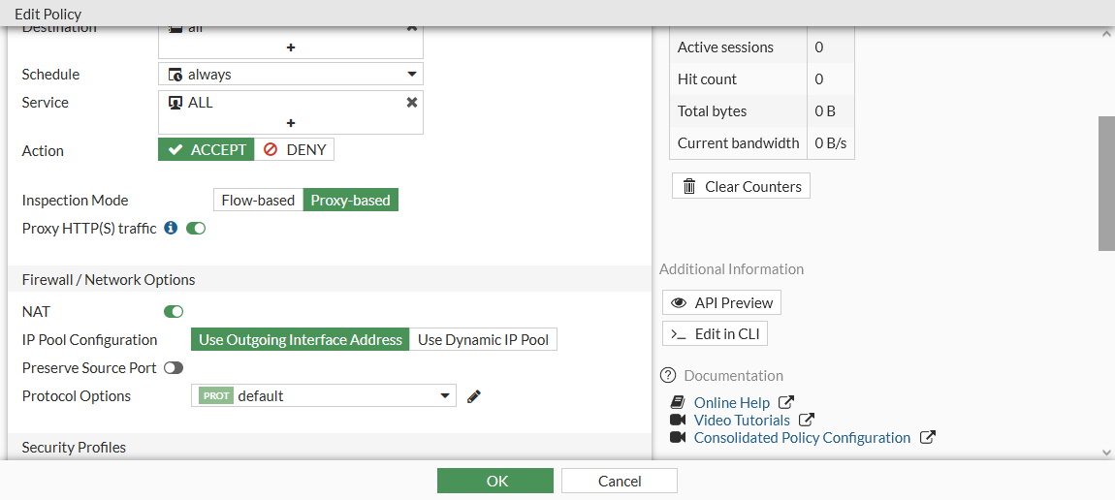Turn off Proxy HTTP(S) traffic switch
Image resolution: width=1115 pixels, height=500 pixels.
(196, 229)
